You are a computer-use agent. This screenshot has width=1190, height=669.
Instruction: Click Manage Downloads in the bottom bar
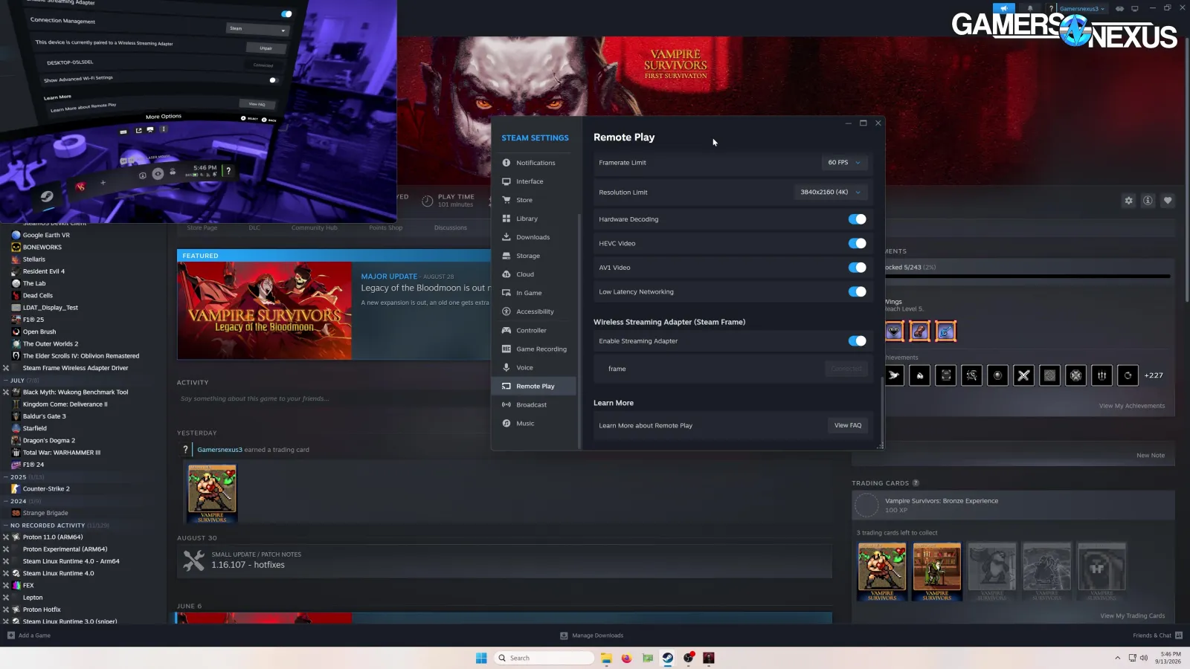(x=591, y=636)
